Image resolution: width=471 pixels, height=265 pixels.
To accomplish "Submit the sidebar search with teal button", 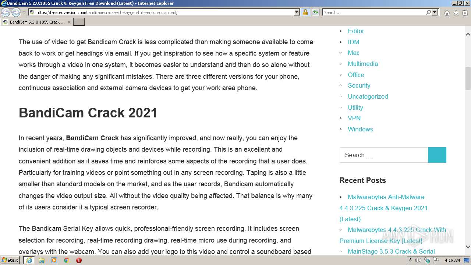I will [437, 155].
